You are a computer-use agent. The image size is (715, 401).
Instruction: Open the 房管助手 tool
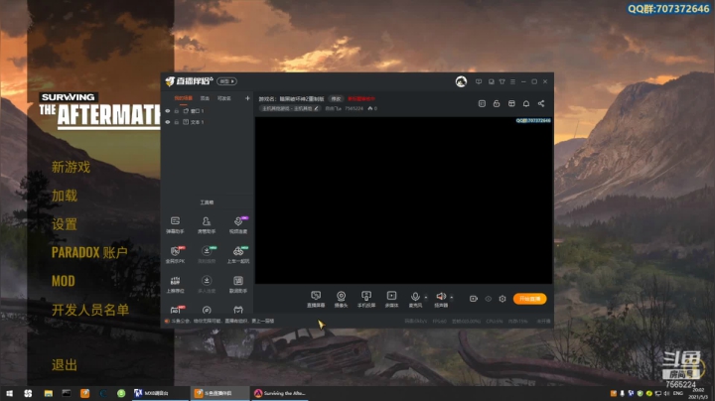coord(207,225)
